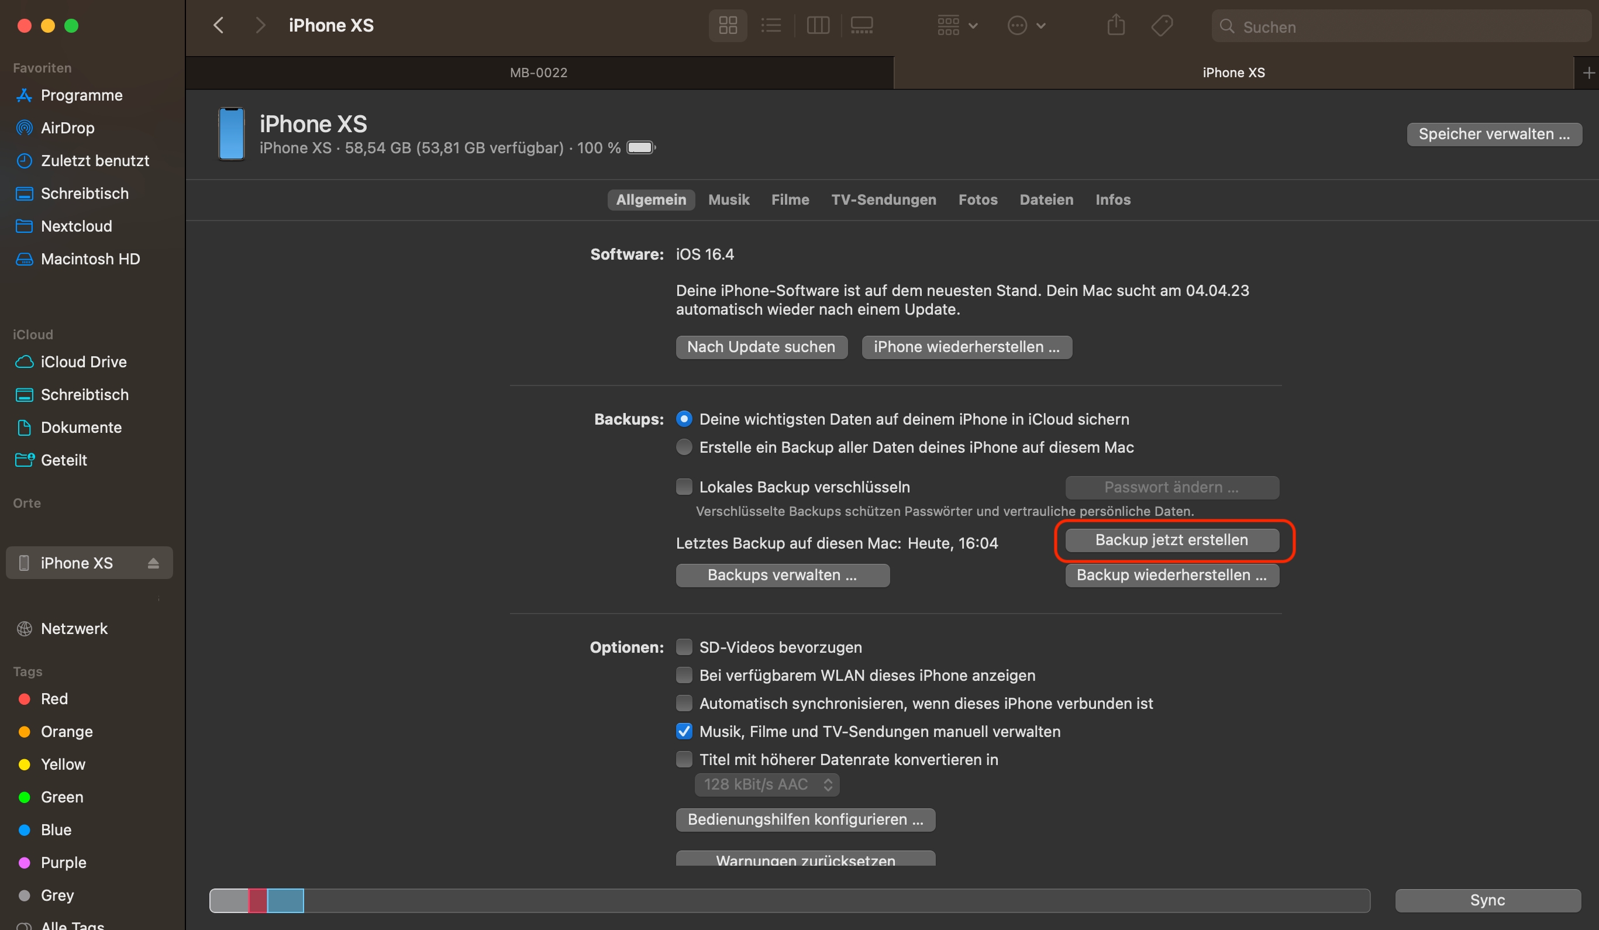This screenshot has height=930, width=1599.
Task: Open AirDrop in the sidebar
Action: (67, 128)
